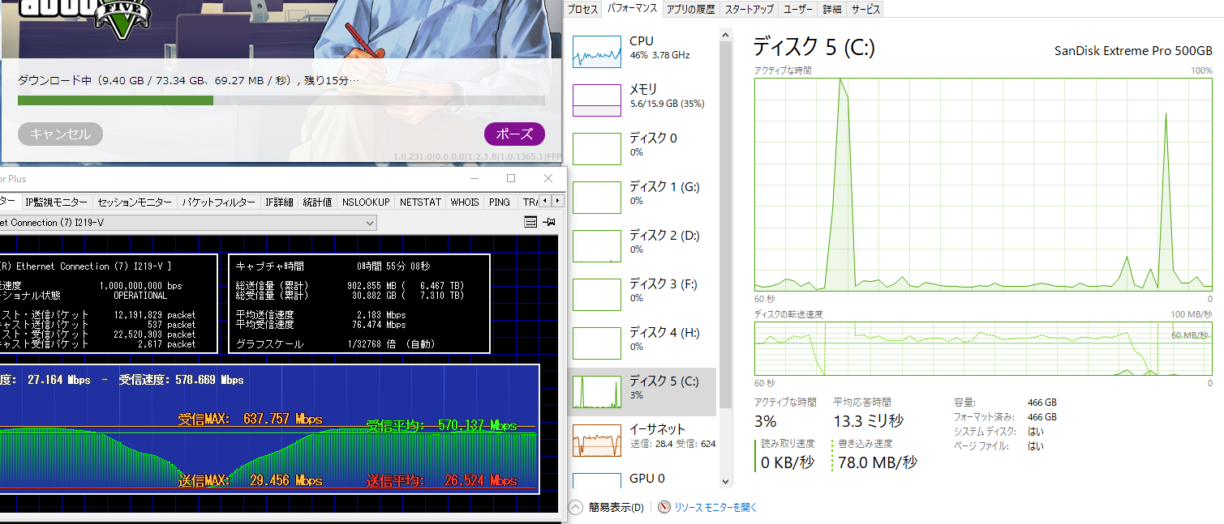1224x524 pixels.
Task: Click the キャンセル button in downloader
Action: click(60, 134)
